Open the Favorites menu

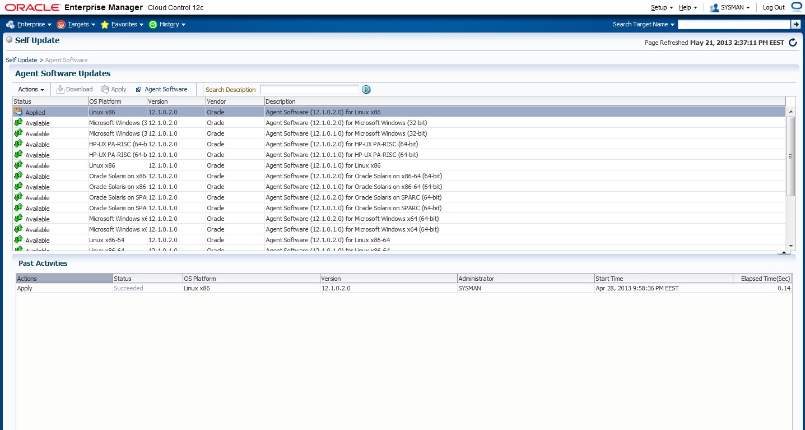122,25
